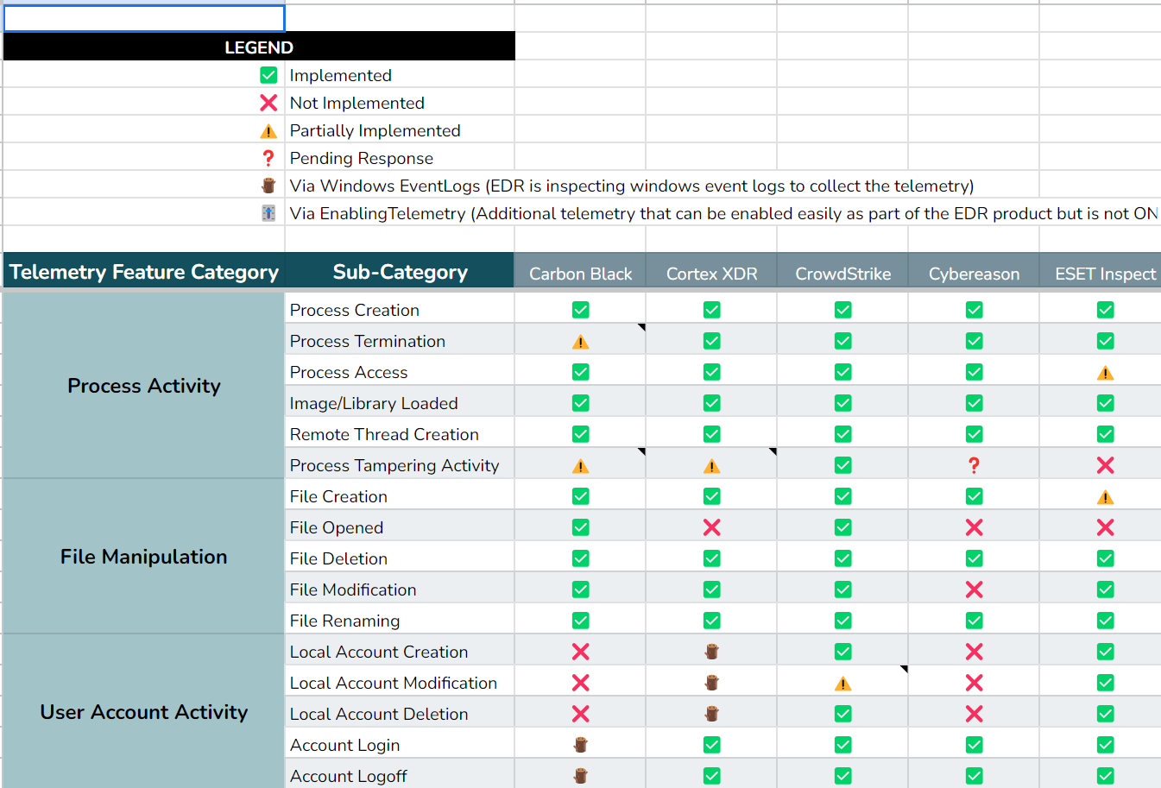The height and width of the screenshot is (788, 1161).
Task: Click the green Implemented legend icon
Action: coord(268,75)
